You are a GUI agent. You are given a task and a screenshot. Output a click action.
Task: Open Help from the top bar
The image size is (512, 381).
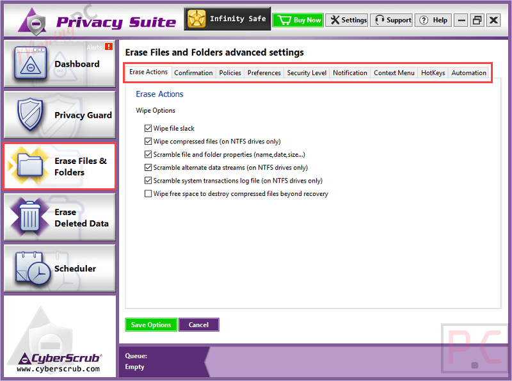point(434,20)
